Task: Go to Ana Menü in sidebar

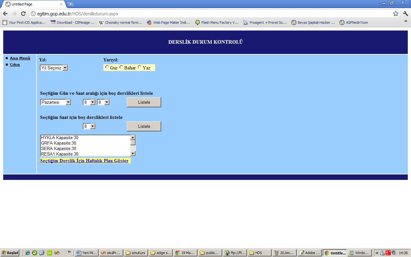Action: click(x=20, y=58)
